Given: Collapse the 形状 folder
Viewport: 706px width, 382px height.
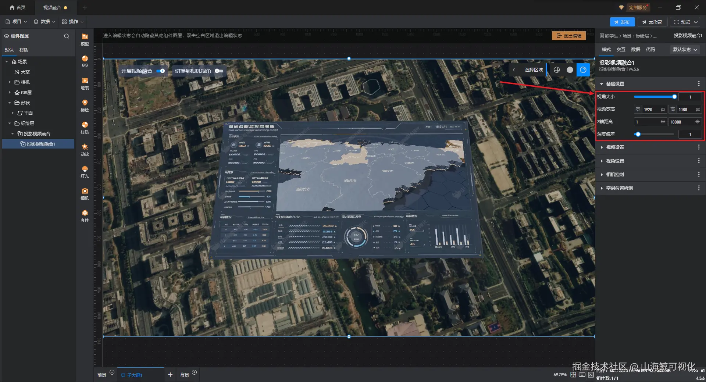Looking at the screenshot, I should coord(10,103).
